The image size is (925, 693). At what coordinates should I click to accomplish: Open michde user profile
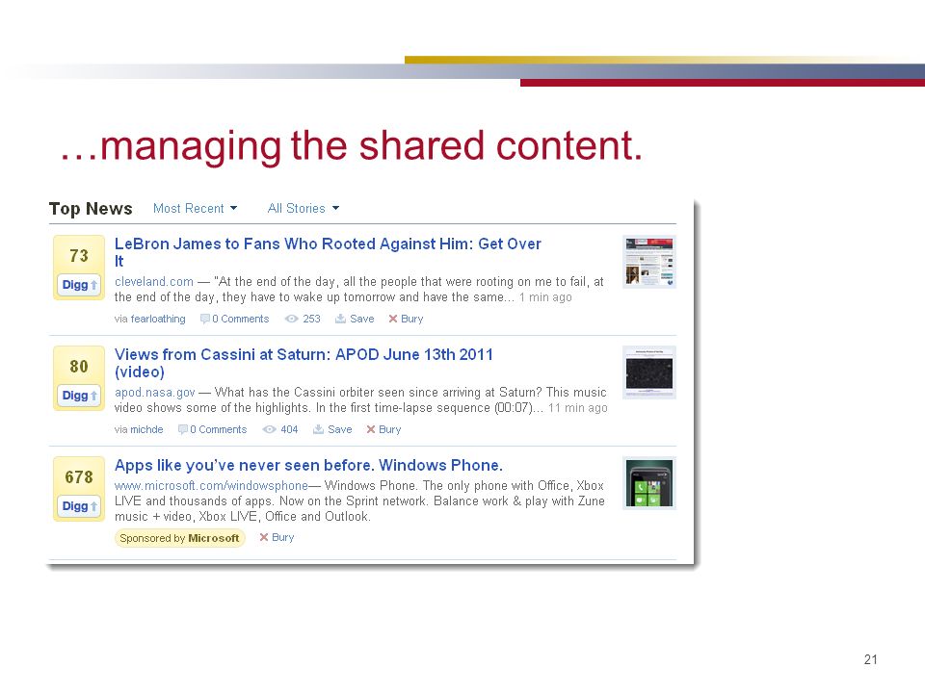146,429
